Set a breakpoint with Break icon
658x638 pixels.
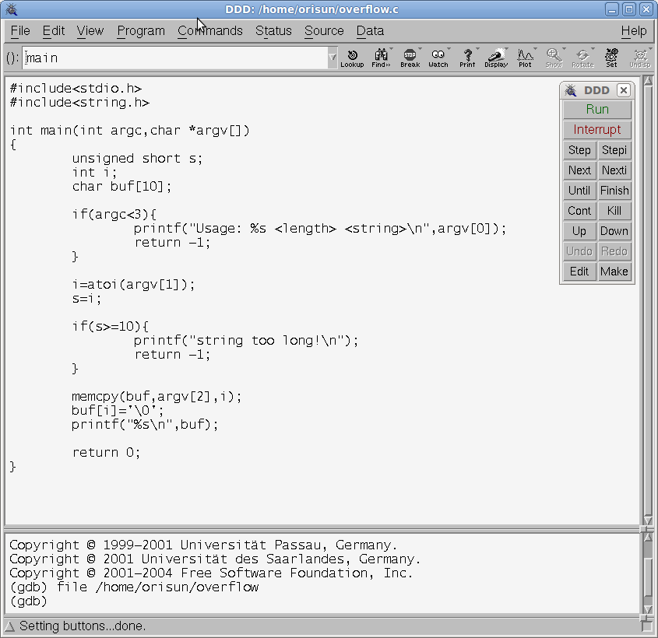click(410, 58)
